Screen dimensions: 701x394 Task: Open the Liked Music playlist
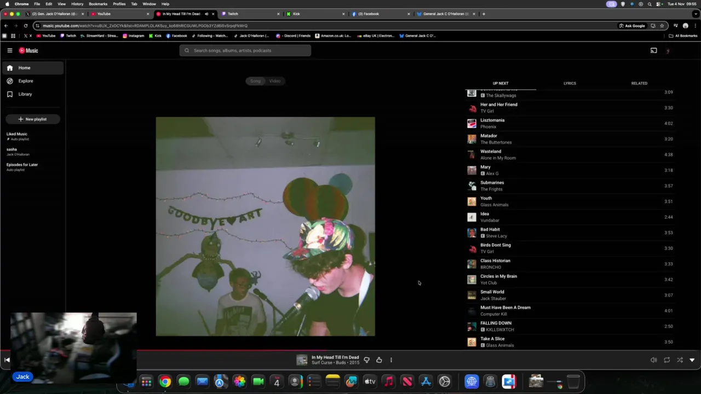18,136
